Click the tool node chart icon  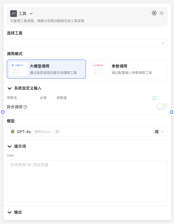point(13,14)
